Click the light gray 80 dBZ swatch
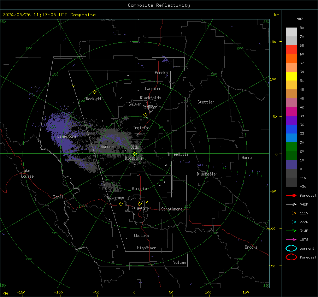The width and height of the screenshot is (318, 297). (x=291, y=32)
